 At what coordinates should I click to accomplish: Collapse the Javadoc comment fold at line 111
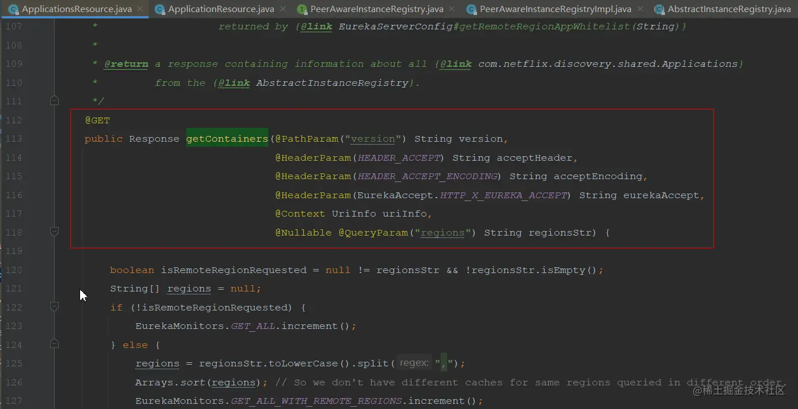54,101
